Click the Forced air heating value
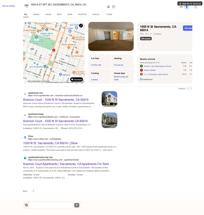Image resolution: width=204 pixels, height=215 pixels. click(119, 65)
